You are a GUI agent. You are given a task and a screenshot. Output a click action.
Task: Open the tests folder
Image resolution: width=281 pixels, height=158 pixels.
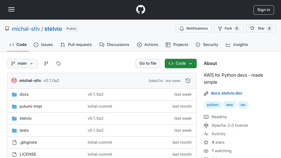click(x=24, y=130)
